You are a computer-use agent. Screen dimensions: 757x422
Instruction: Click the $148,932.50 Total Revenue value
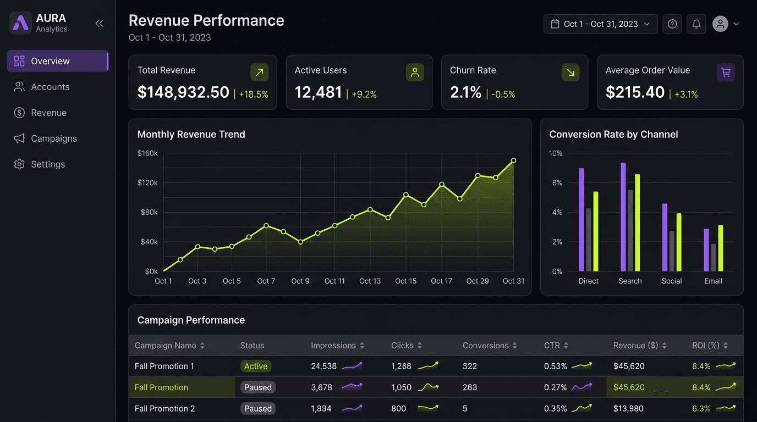(183, 92)
